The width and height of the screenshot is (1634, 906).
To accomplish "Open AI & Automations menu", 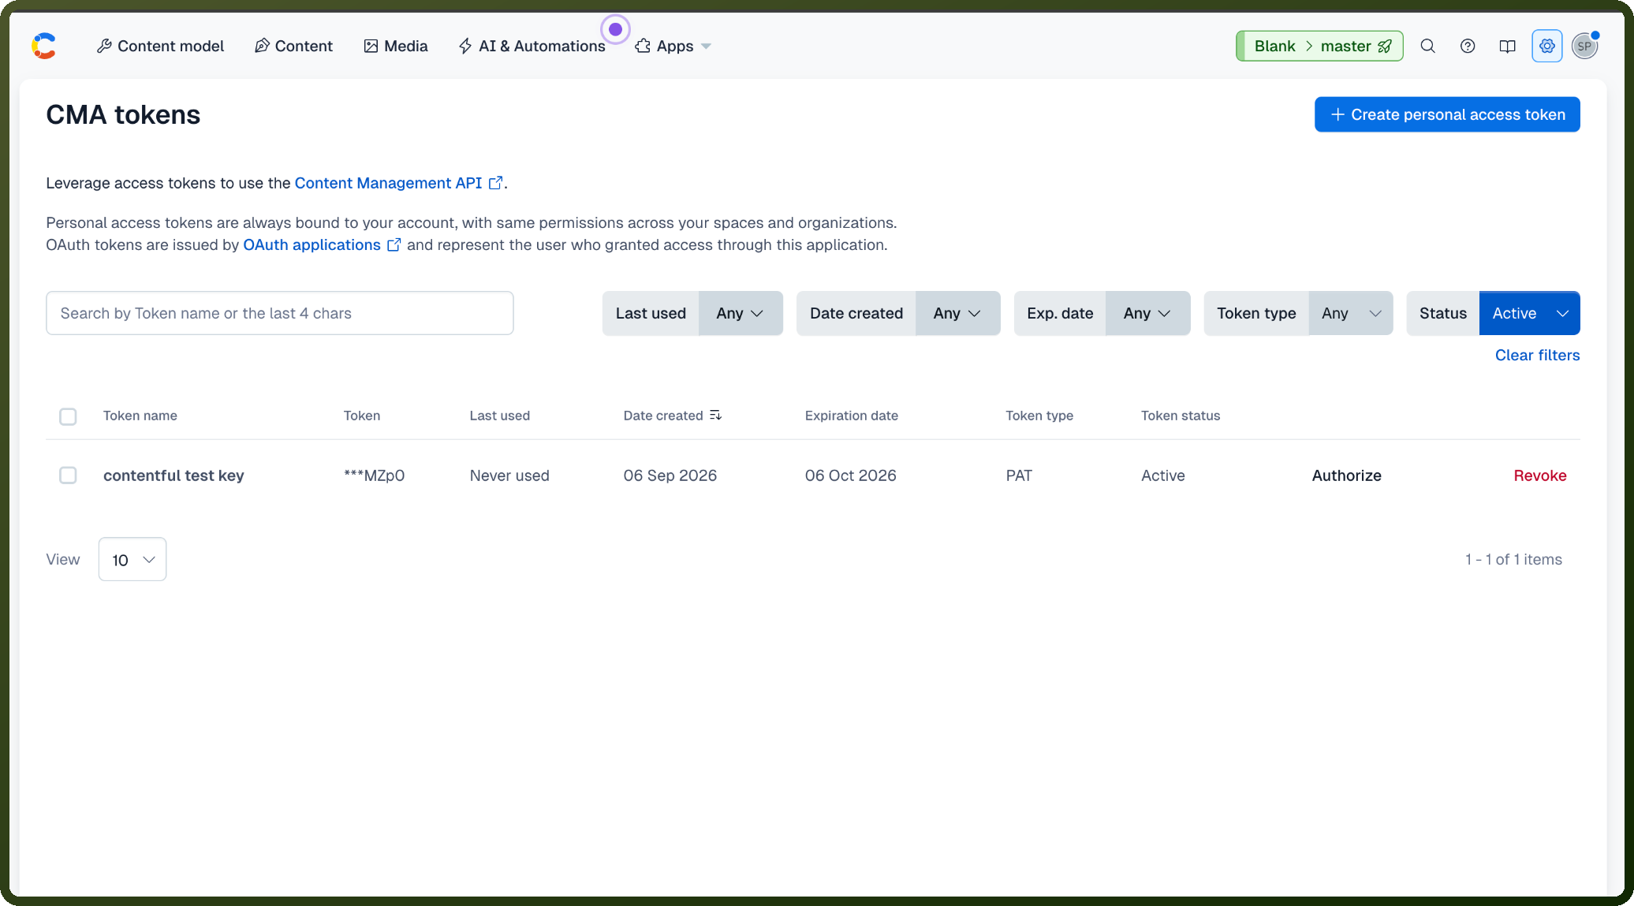I will 532,46.
